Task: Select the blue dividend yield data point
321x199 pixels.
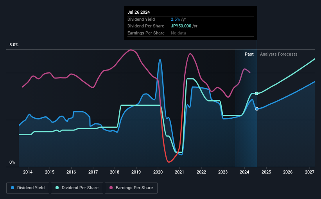Action: tap(257, 109)
